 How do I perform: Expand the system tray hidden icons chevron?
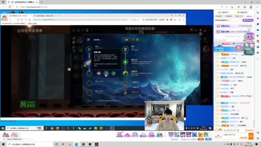click(224, 144)
